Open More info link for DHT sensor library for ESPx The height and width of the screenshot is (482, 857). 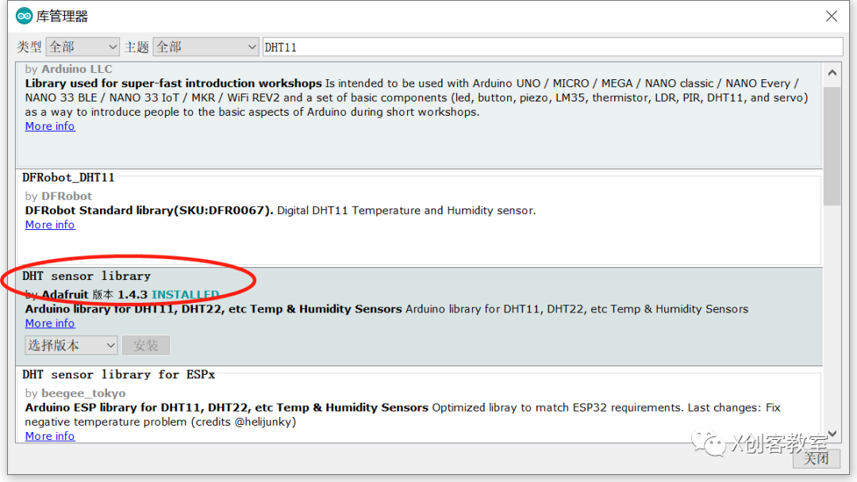click(x=50, y=436)
